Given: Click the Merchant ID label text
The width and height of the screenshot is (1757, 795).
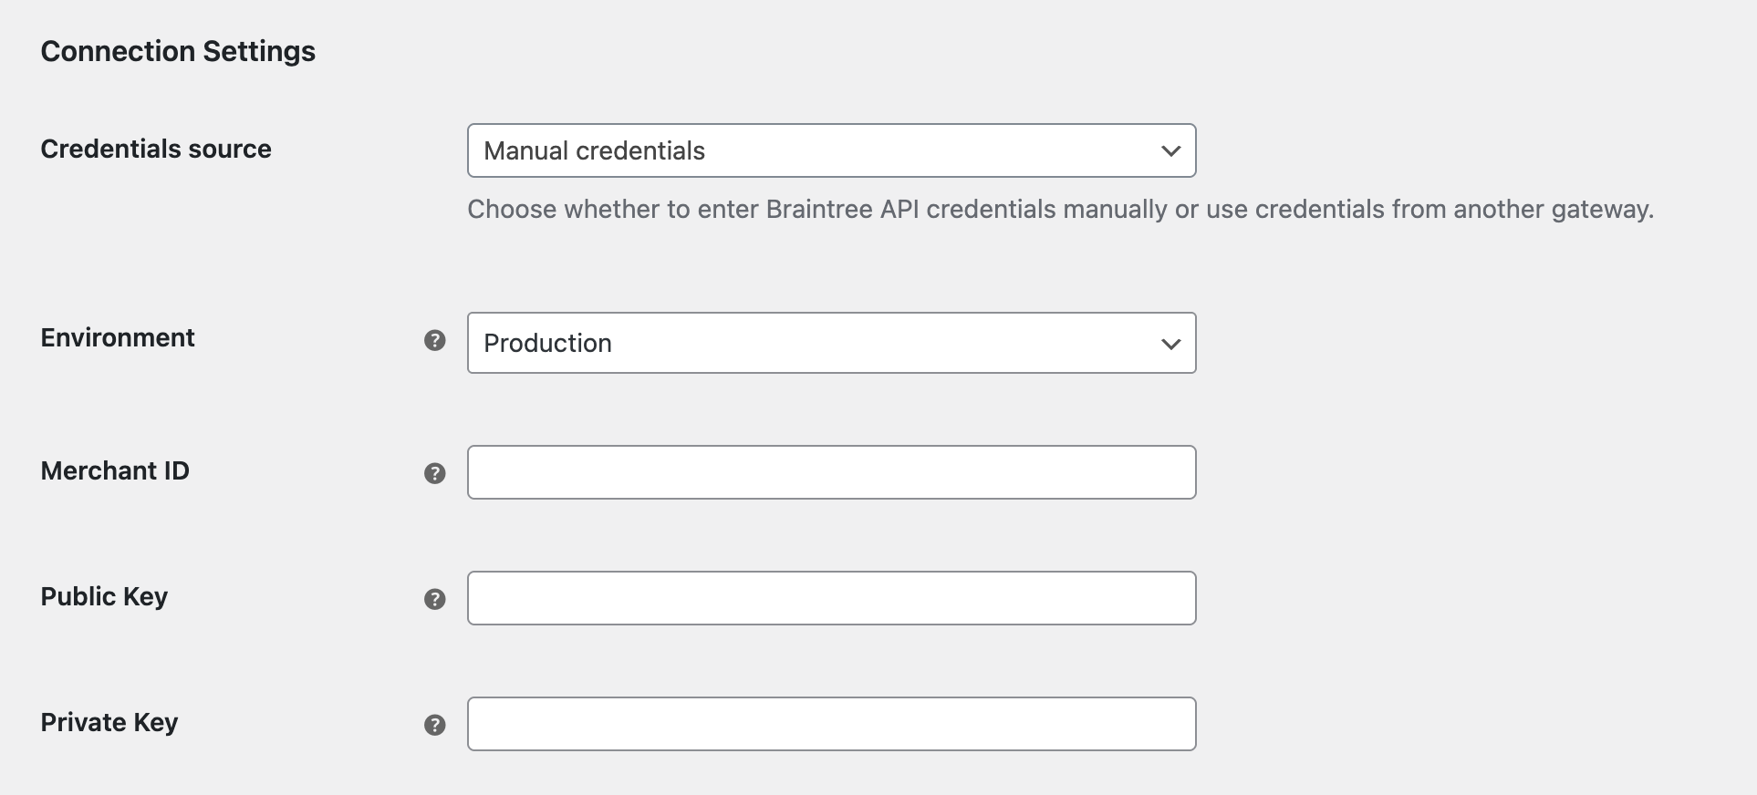Looking at the screenshot, I should [115, 470].
